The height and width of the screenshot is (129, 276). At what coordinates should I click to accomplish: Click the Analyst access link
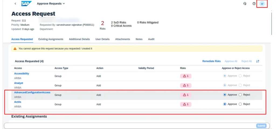19,83
